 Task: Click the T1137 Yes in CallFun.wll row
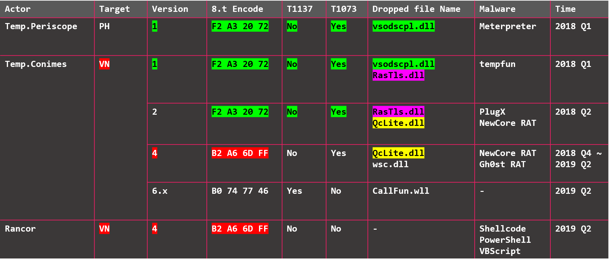pos(294,191)
